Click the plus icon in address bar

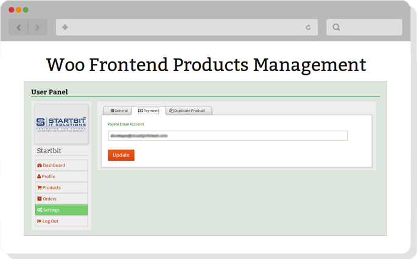click(65, 27)
